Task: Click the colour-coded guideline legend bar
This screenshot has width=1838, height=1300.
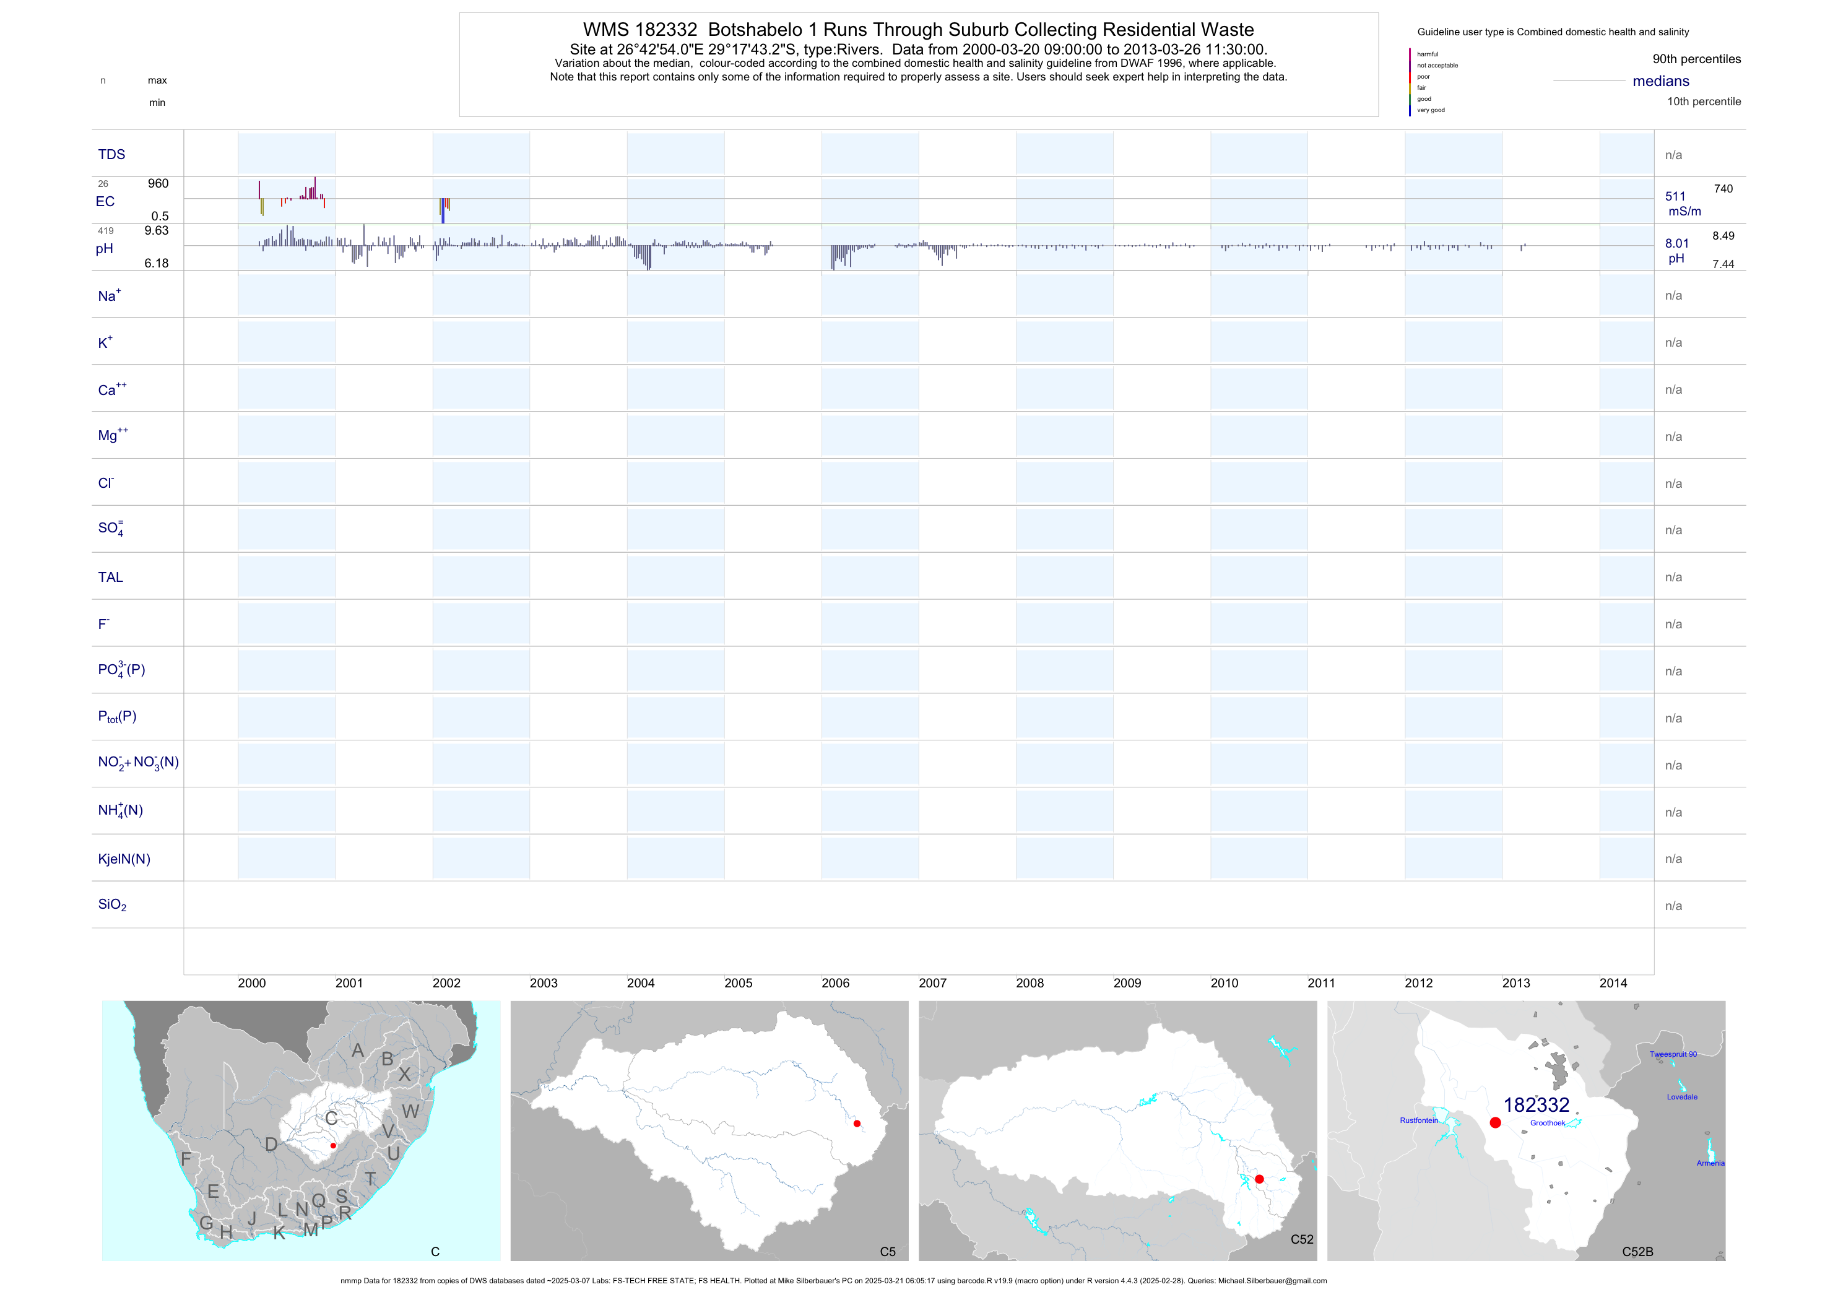Action: [x=1410, y=82]
